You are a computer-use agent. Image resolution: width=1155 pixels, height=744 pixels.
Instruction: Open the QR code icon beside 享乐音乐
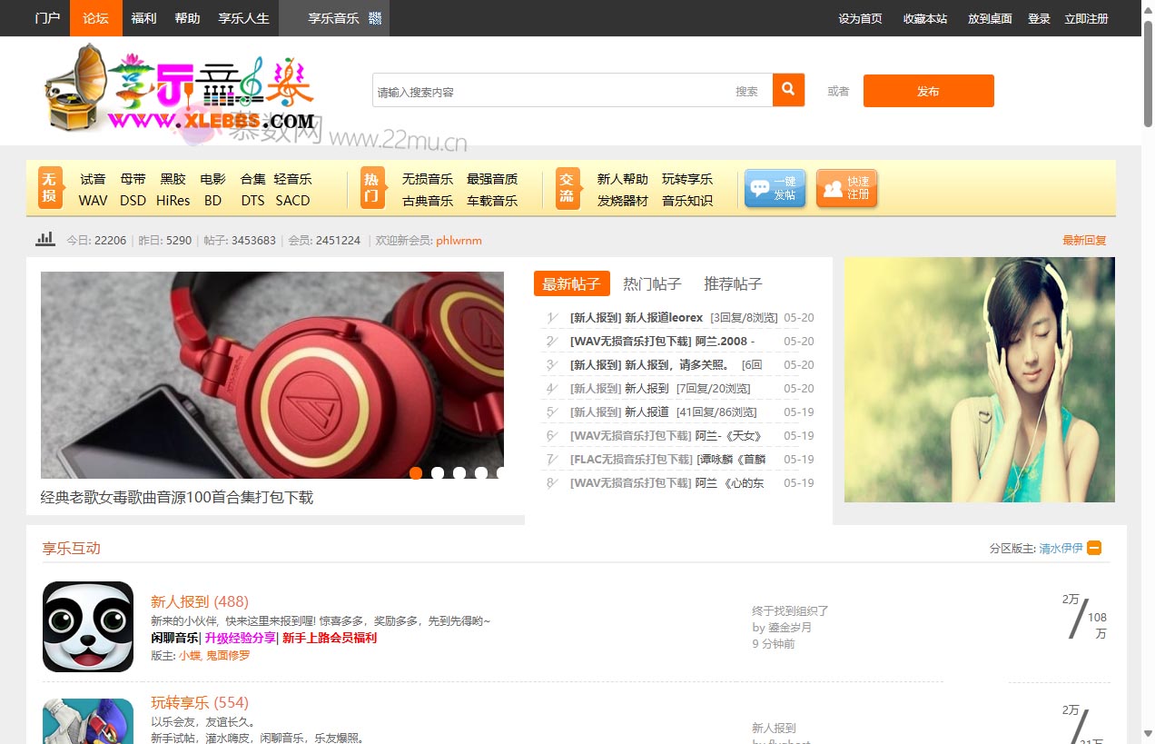tap(375, 18)
